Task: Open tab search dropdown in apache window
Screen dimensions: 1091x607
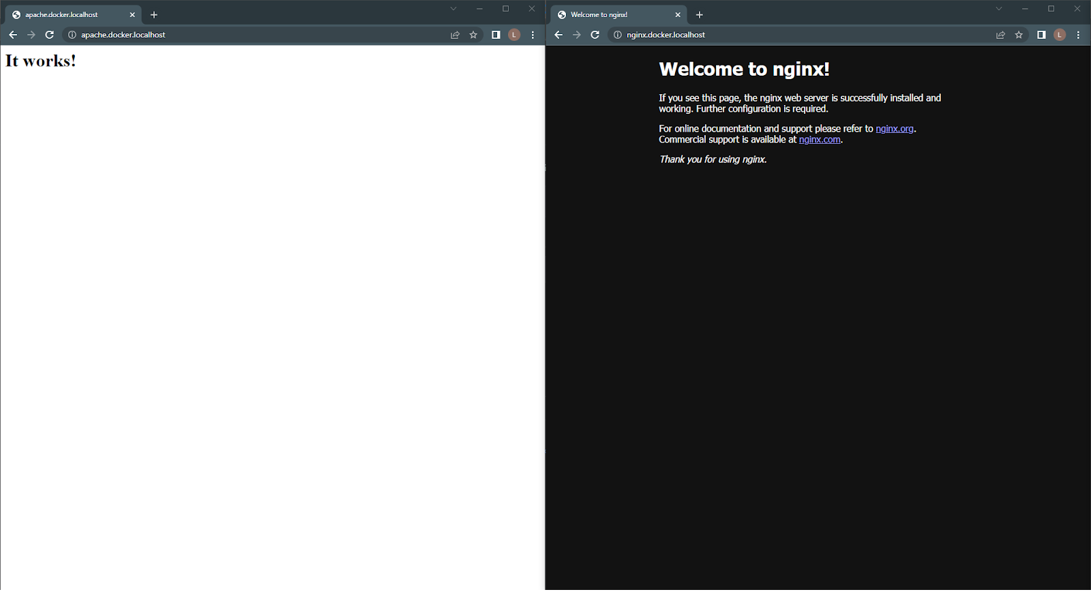Action: (x=453, y=9)
